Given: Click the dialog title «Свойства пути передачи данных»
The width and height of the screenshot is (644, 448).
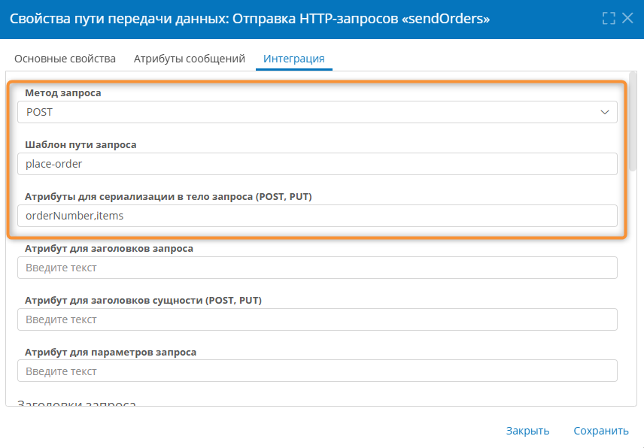Looking at the screenshot, I should [x=113, y=20].
